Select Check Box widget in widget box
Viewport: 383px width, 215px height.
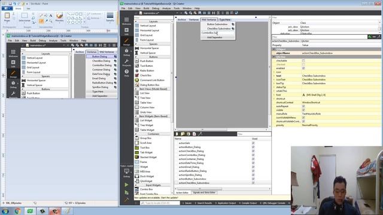(145, 75)
